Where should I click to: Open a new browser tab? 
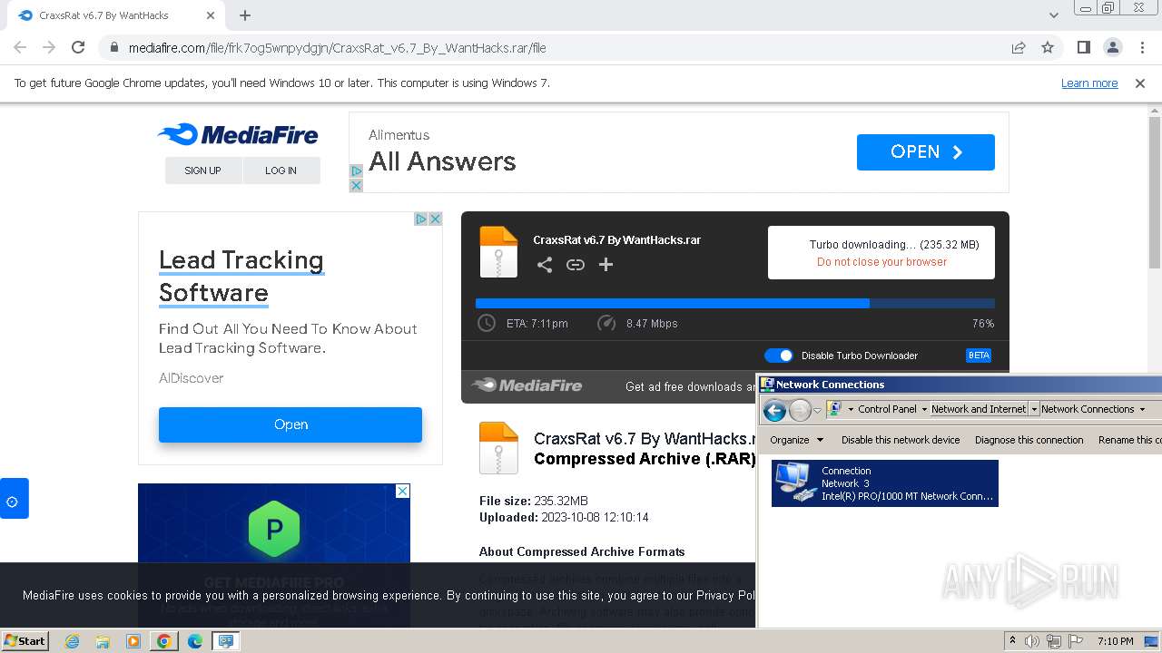(x=245, y=15)
